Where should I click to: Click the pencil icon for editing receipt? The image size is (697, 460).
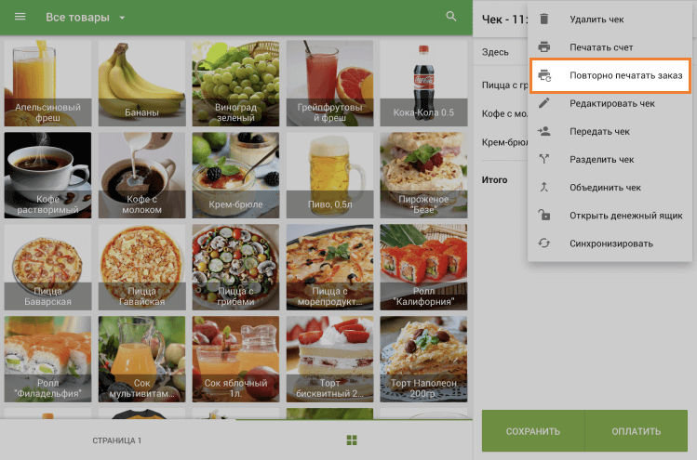544,103
